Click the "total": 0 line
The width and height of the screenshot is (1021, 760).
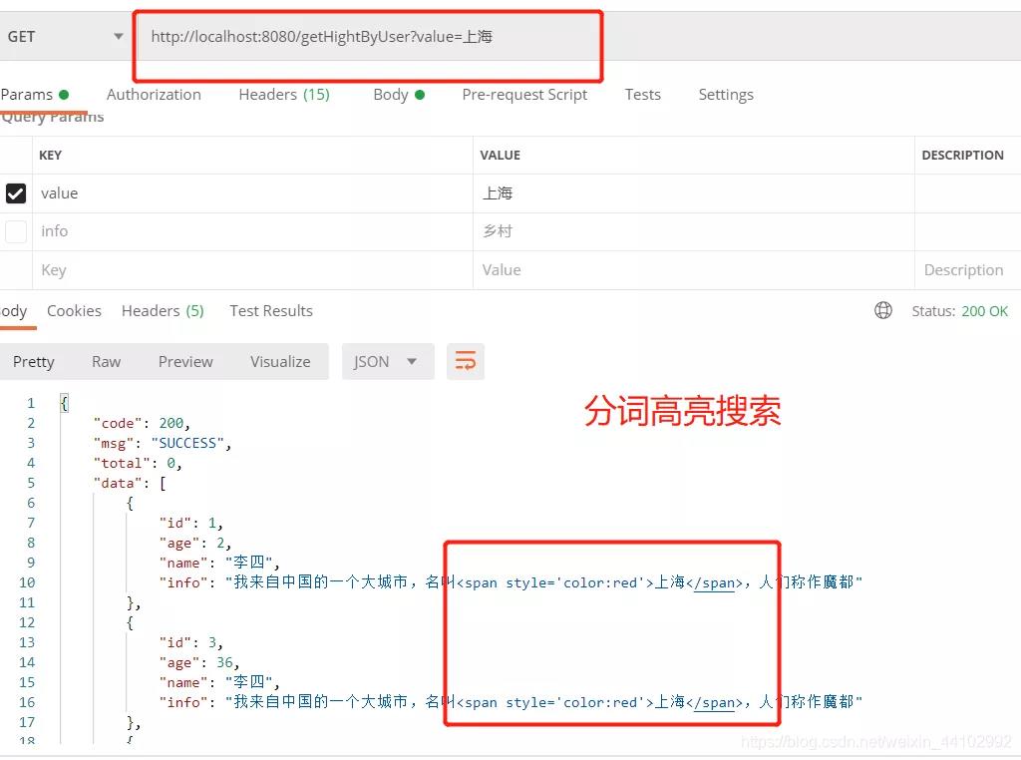pyautogui.click(x=138, y=464)
